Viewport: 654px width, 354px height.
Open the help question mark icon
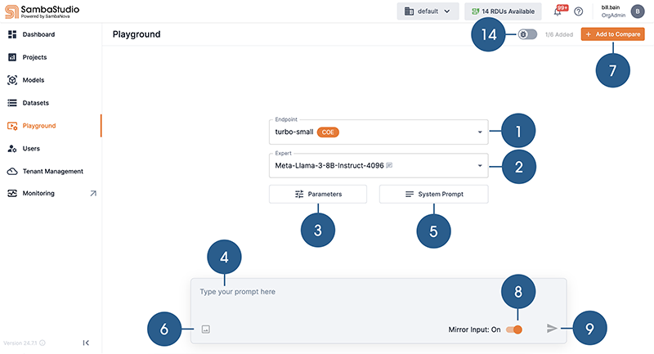click(x=579, y=12)
